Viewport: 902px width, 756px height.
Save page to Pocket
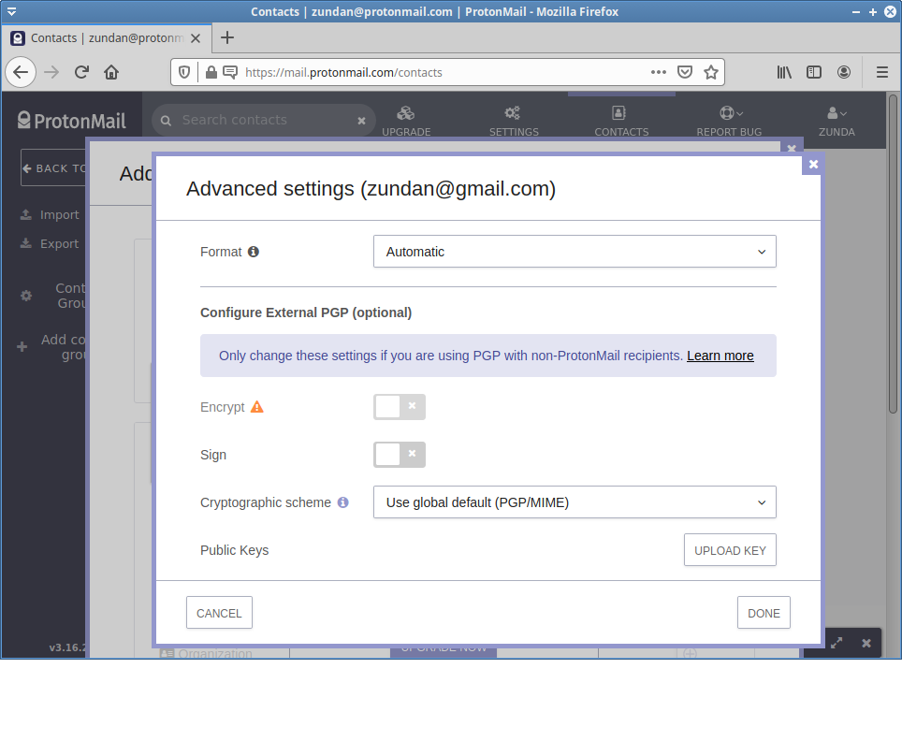coord(685,72)
